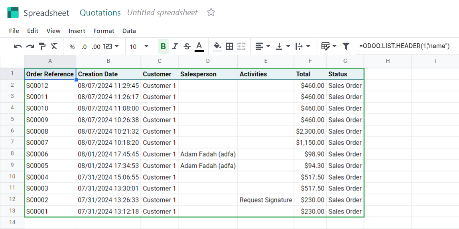The height and width of the screenshot is (229, 459).
Task: Open the Insert menu
Action: coord(77,31)
